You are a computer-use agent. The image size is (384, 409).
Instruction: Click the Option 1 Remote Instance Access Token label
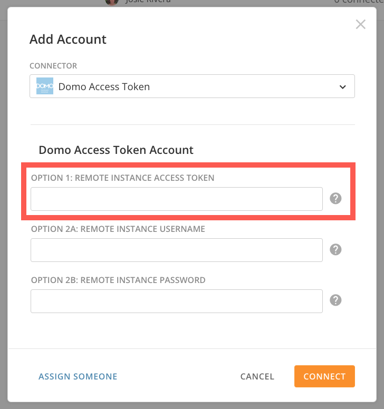pos(123,178)
